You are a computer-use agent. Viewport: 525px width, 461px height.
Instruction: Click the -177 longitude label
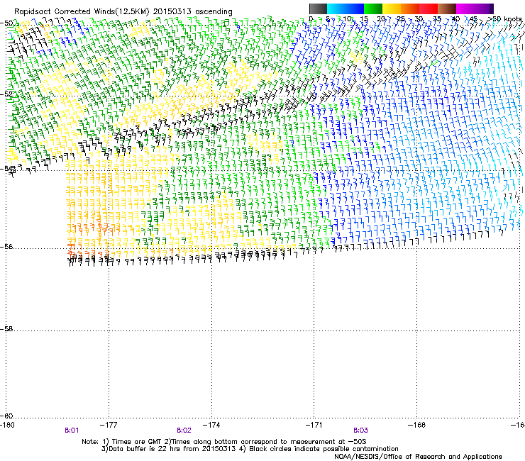pos(109,425)
